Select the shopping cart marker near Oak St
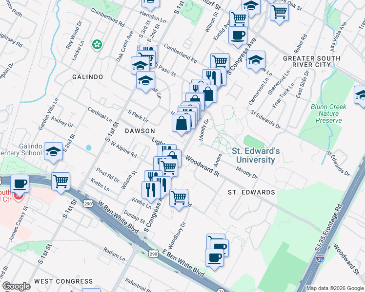 coord(279,12)
